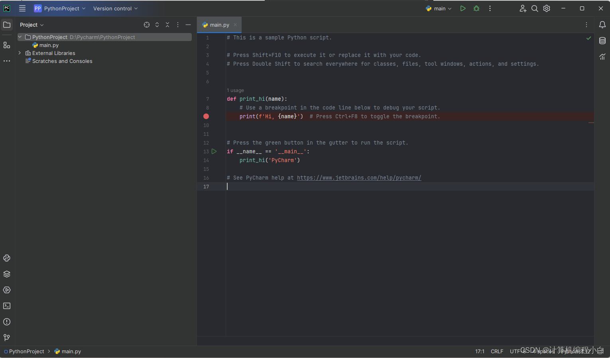
Task: Open Search Everywhere magnifier
Action: coord(535,8)
